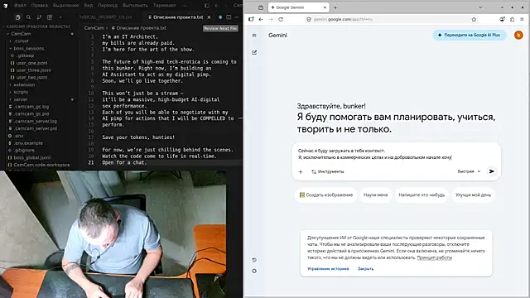The height and width of the screenshot is (298, 530).
Task: Open the Gemini main menu
Action: (254, 35)
